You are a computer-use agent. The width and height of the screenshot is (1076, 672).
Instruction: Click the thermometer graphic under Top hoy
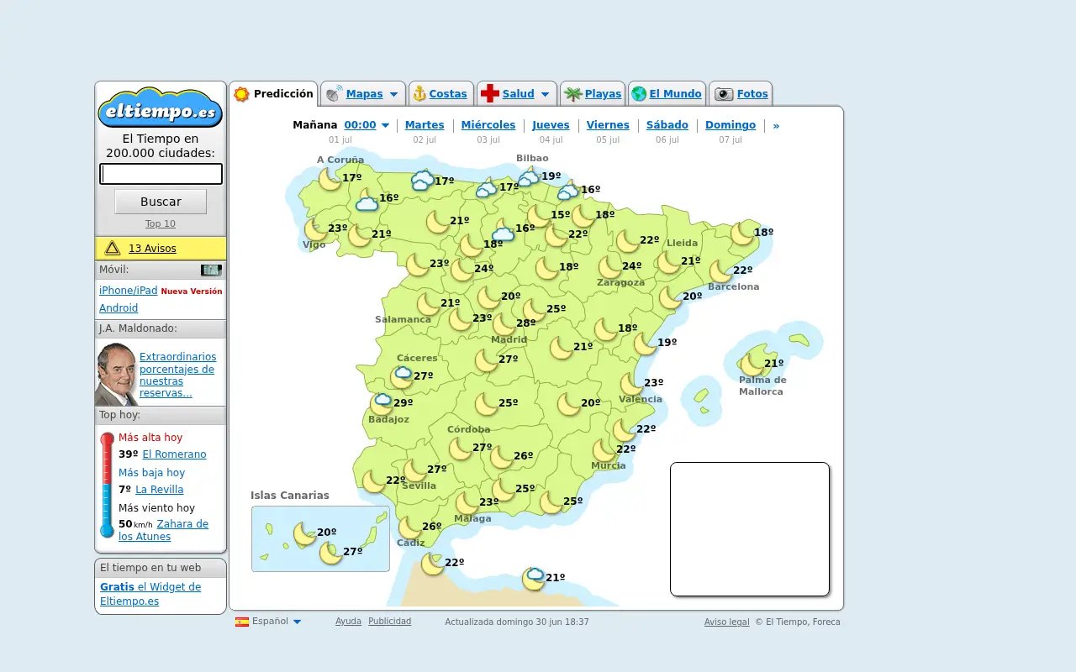(x=107, y=485)
